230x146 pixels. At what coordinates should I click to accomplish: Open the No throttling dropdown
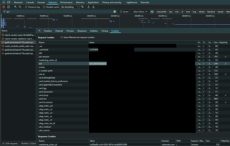click(x=69, y=7)
